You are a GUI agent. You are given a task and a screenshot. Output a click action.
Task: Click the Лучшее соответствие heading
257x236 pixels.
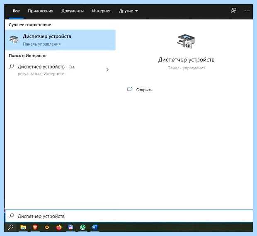[x=30, y=25]
